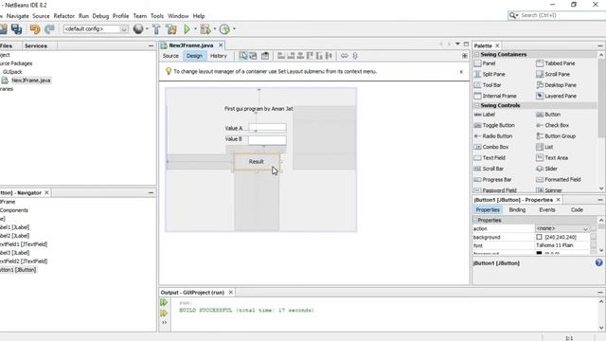The width and height of the screenshot is (606, 341).
Task: Close the NewJFrame.java editor tab
Action: click(221, 45)
